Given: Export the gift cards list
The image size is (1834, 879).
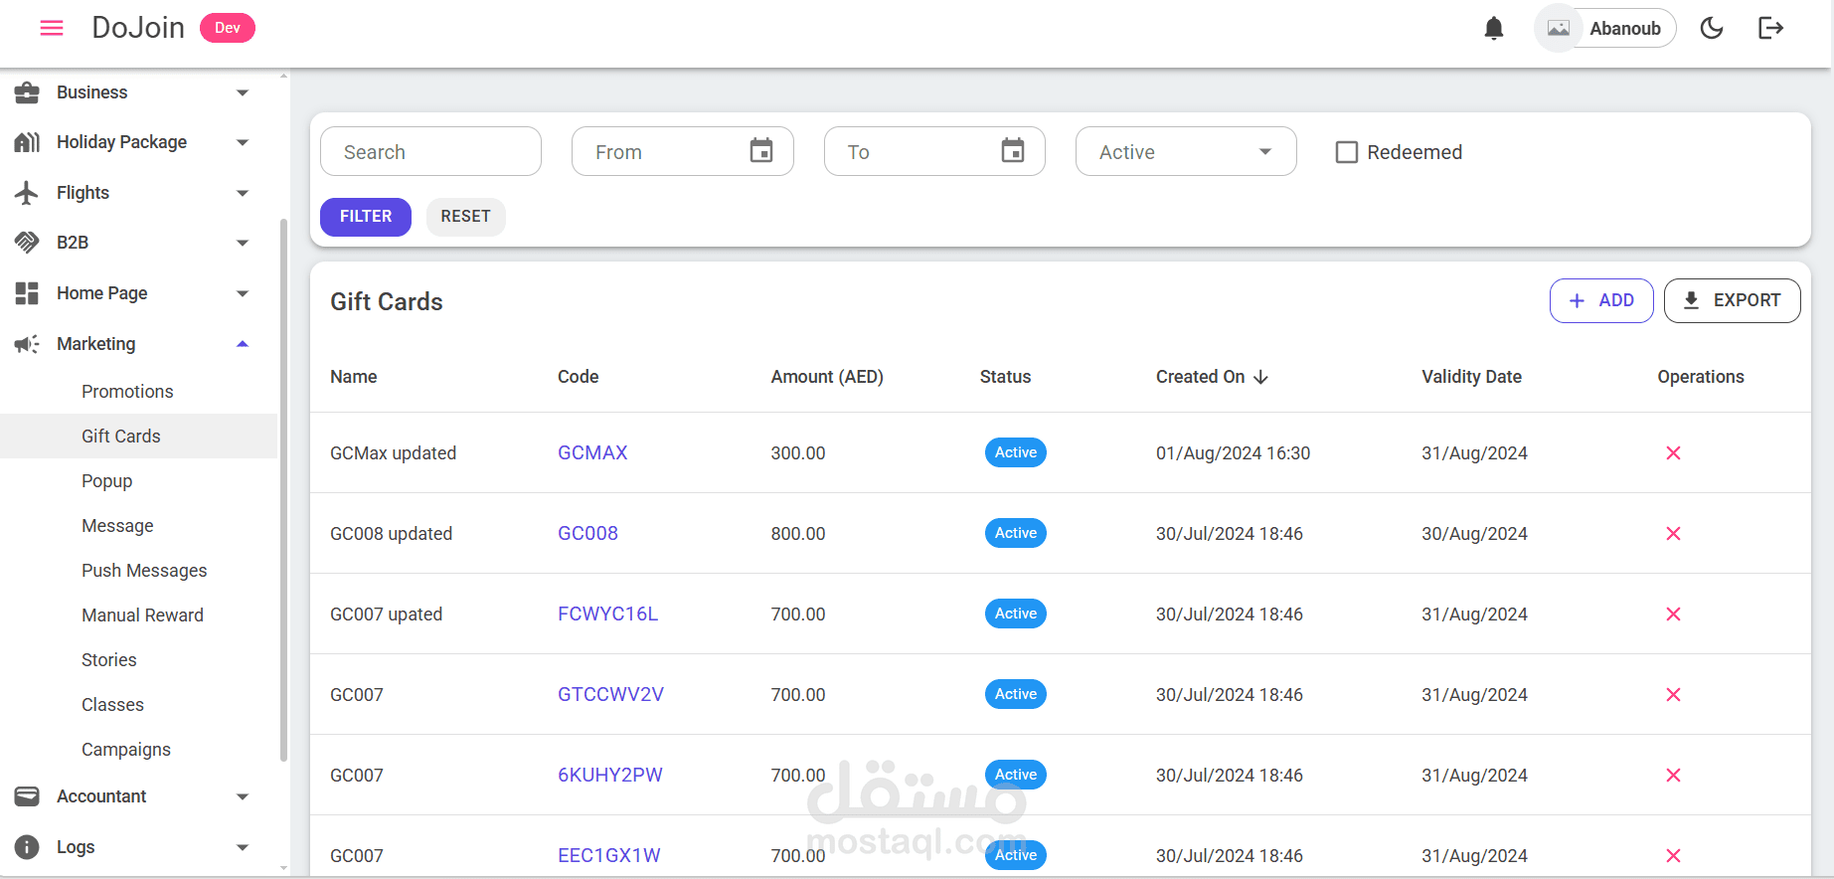Looking at the screenshot, I should (1733, 300).
